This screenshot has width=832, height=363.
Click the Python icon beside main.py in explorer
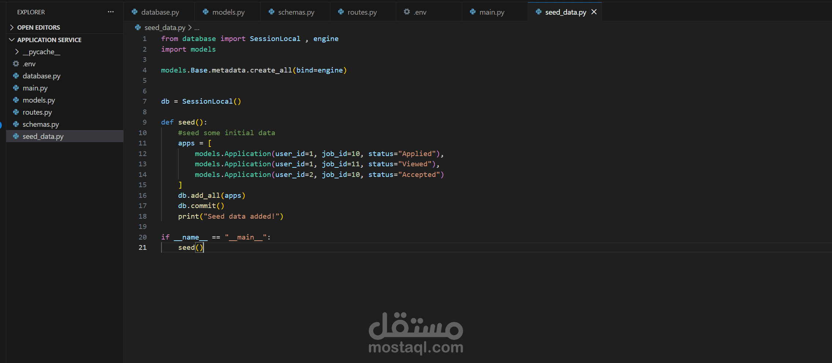(16, 88)
